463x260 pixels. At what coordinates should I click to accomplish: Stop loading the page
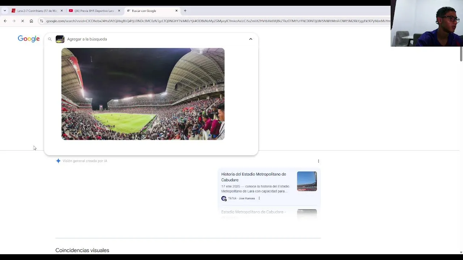pos(22,21)
